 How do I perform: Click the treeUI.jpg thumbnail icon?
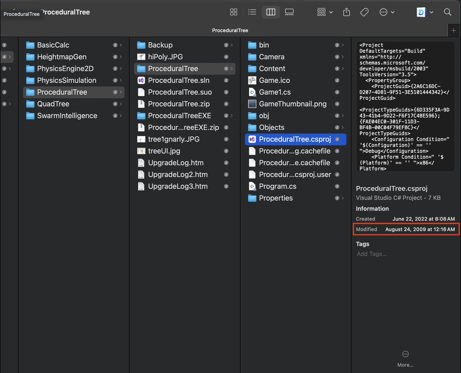(x=141, y=151)
